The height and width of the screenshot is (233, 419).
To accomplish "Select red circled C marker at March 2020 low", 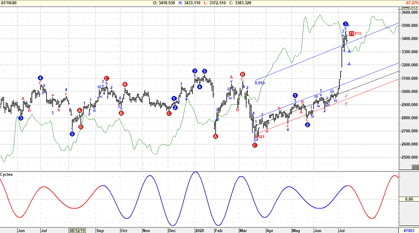I will pyautogui.click(x=255, y=145).
